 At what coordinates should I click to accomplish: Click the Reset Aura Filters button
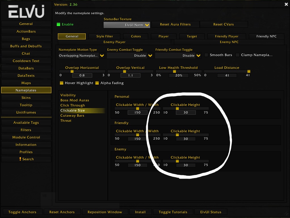pyautogui.click(x=175, y=24)
